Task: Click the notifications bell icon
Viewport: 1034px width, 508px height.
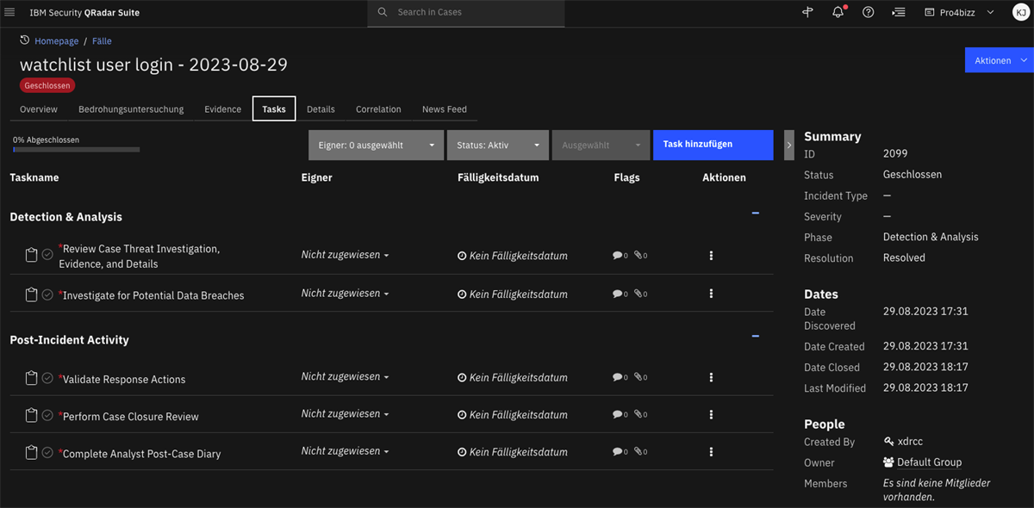Action: pyautogui.click(x=838, y=13)
